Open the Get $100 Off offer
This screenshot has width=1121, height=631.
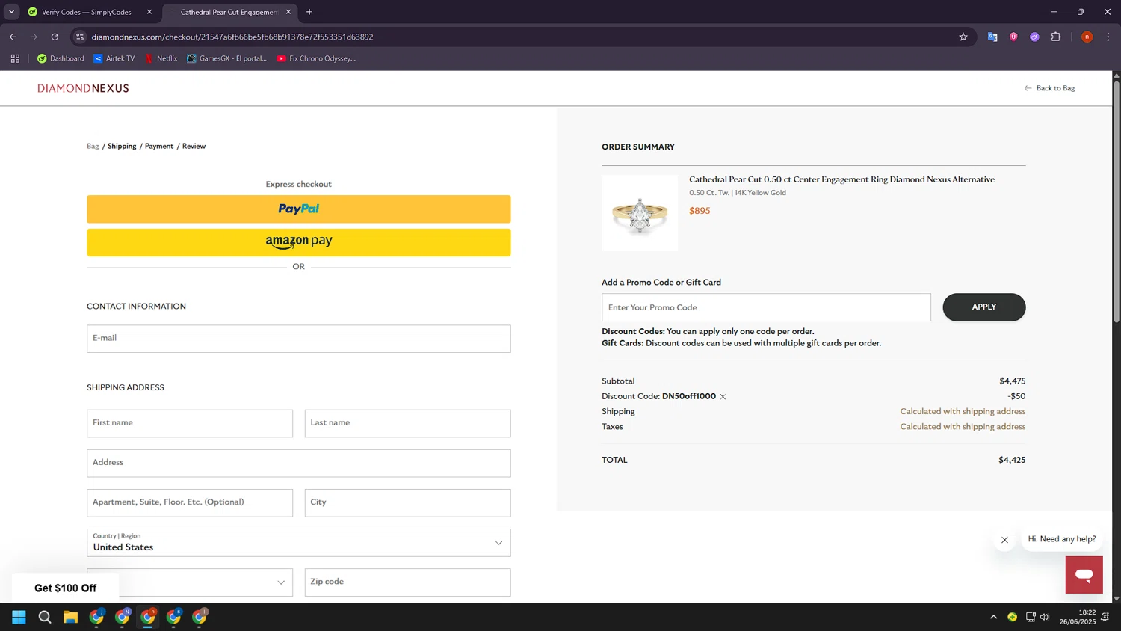coord(65,588)
